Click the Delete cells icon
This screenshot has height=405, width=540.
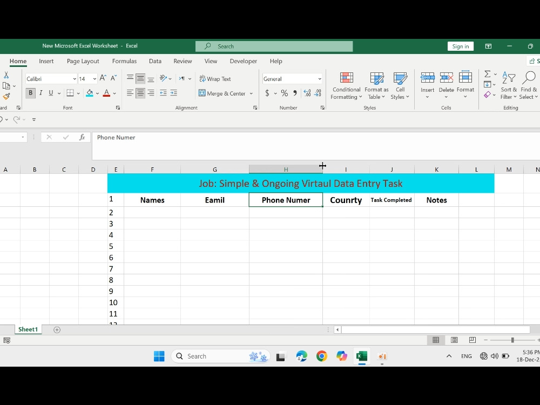(447, 78)
